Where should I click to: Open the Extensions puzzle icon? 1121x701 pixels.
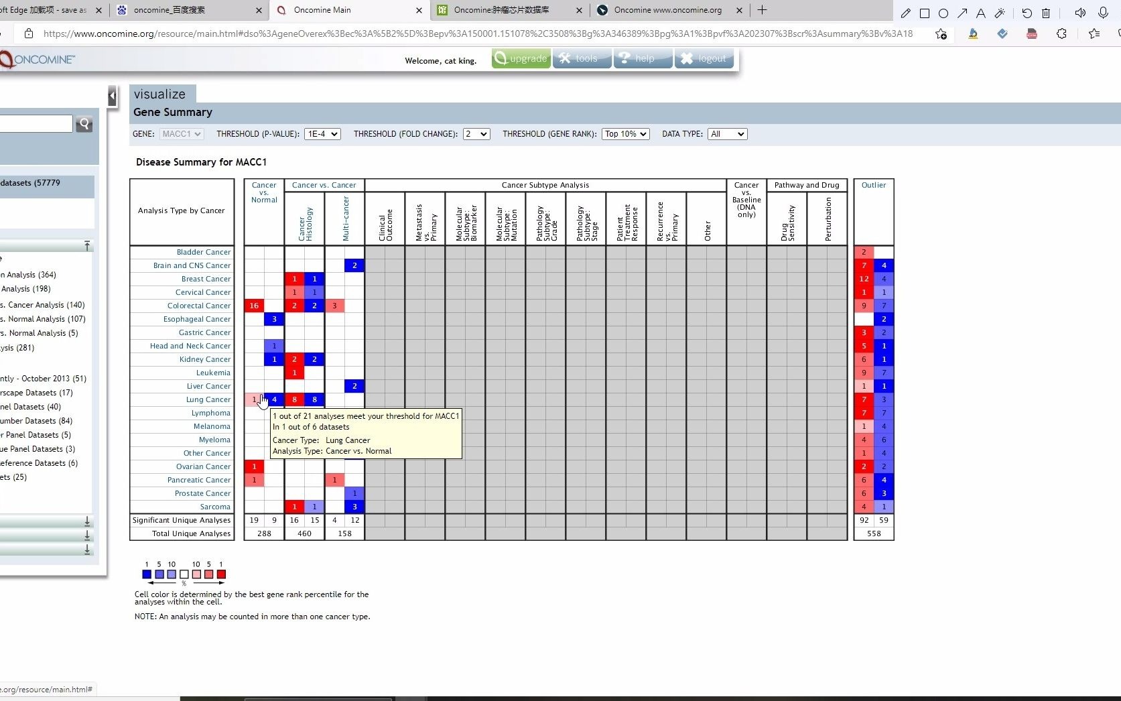[x=1061, y=34]
